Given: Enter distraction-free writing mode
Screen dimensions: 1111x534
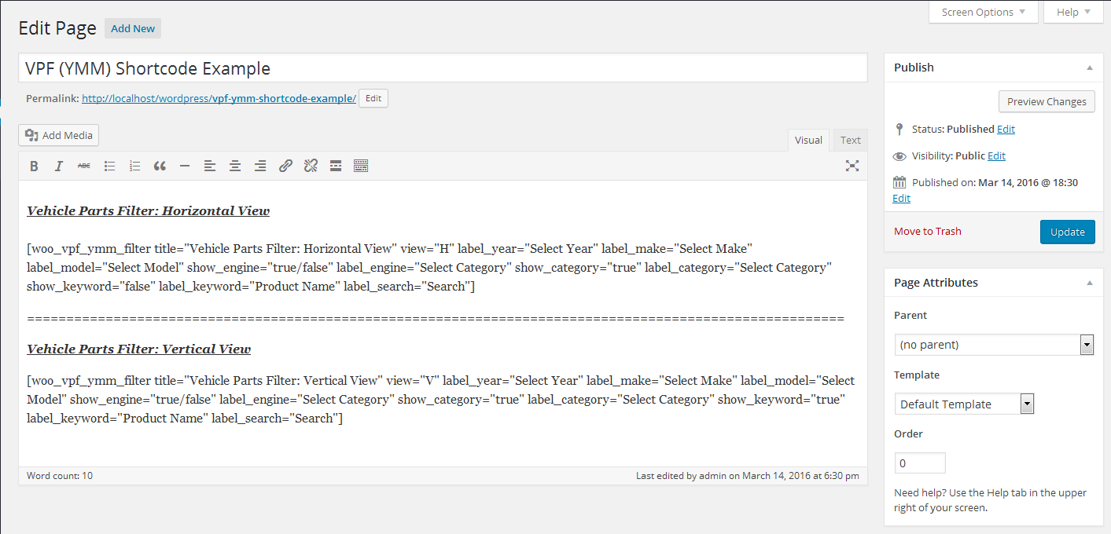Looking at the screenshot, I should click(x=852, y=166).
